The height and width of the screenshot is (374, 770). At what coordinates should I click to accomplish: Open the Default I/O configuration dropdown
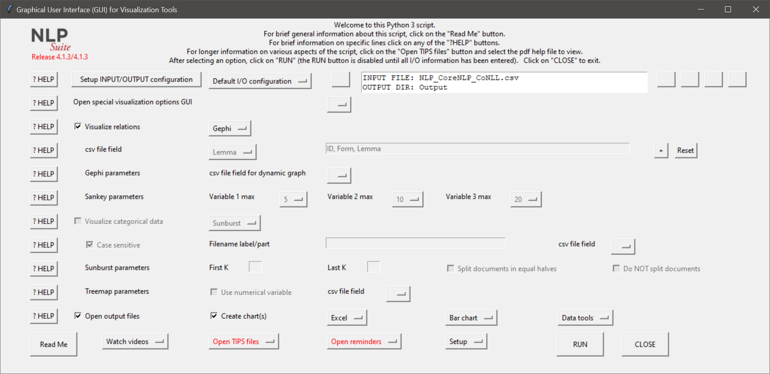260,81
